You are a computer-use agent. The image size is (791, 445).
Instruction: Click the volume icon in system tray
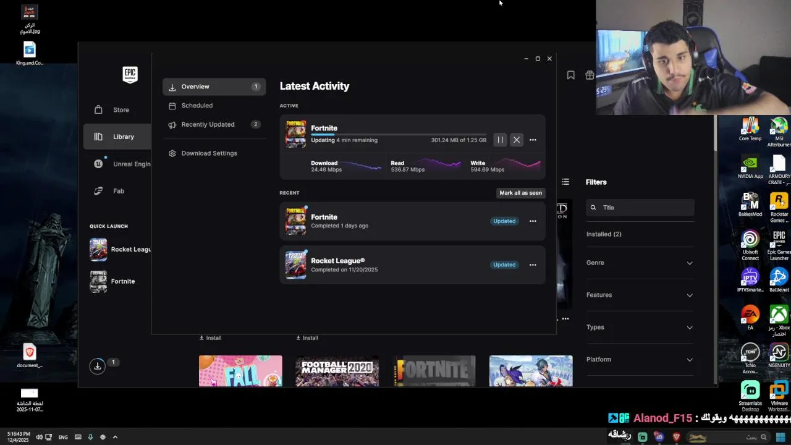coord(39,437)
